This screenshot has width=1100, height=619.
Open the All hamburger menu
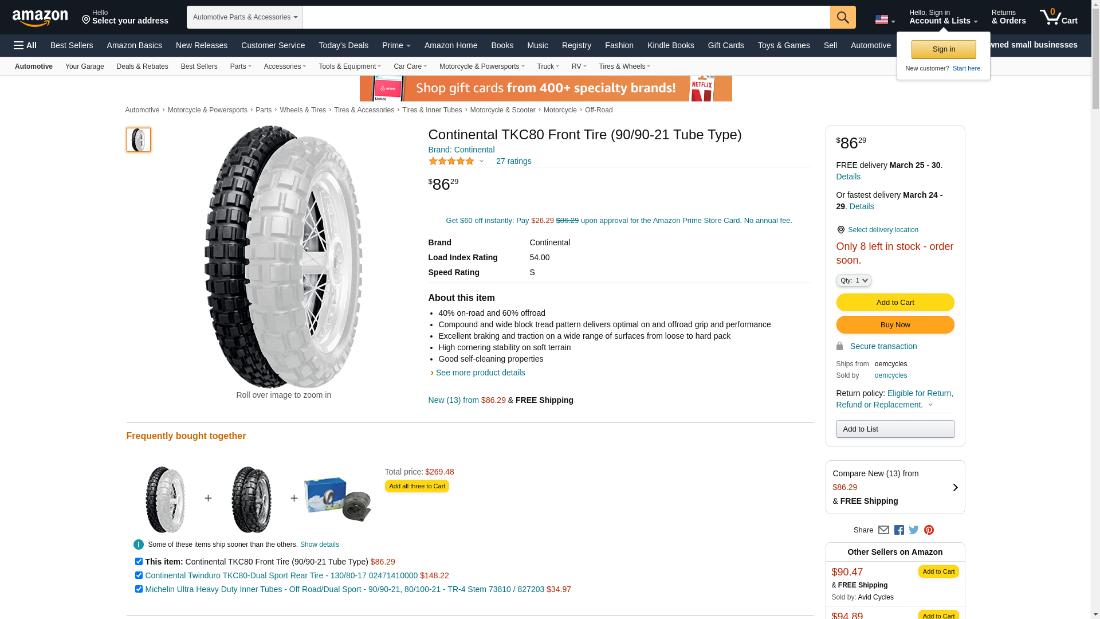click(x=25, y=45)
